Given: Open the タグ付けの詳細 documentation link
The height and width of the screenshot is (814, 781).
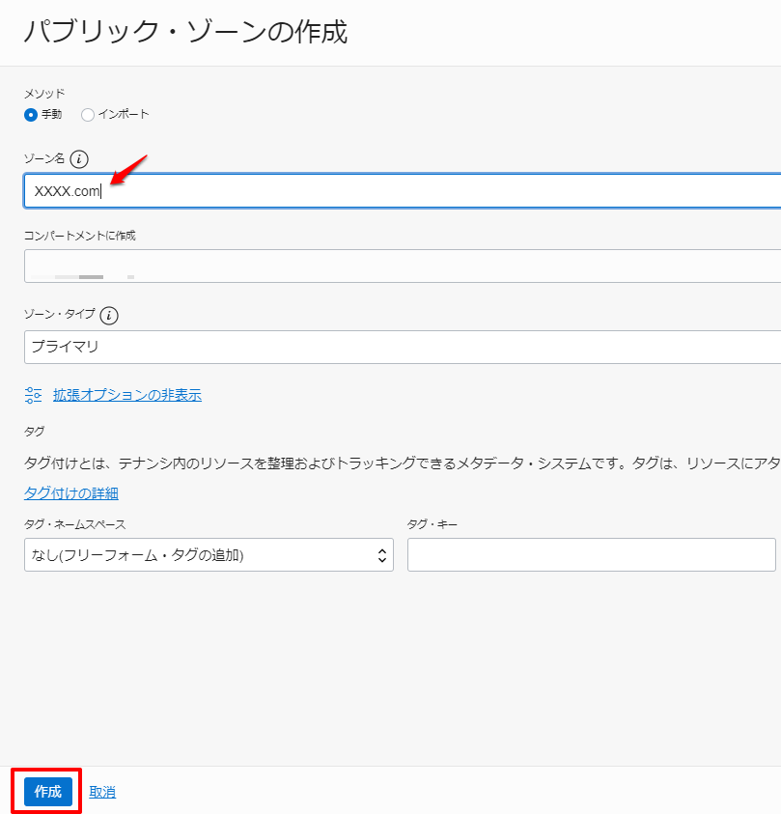Looking at the screenshot, I should 70,492.
